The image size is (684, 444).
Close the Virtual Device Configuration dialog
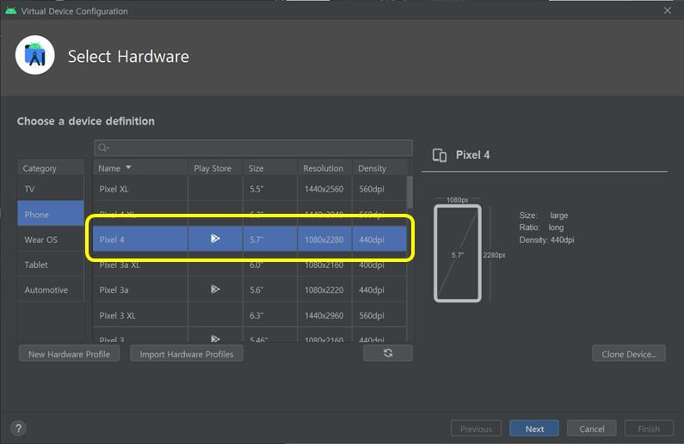pyautogui.click(x=668, y=11)
